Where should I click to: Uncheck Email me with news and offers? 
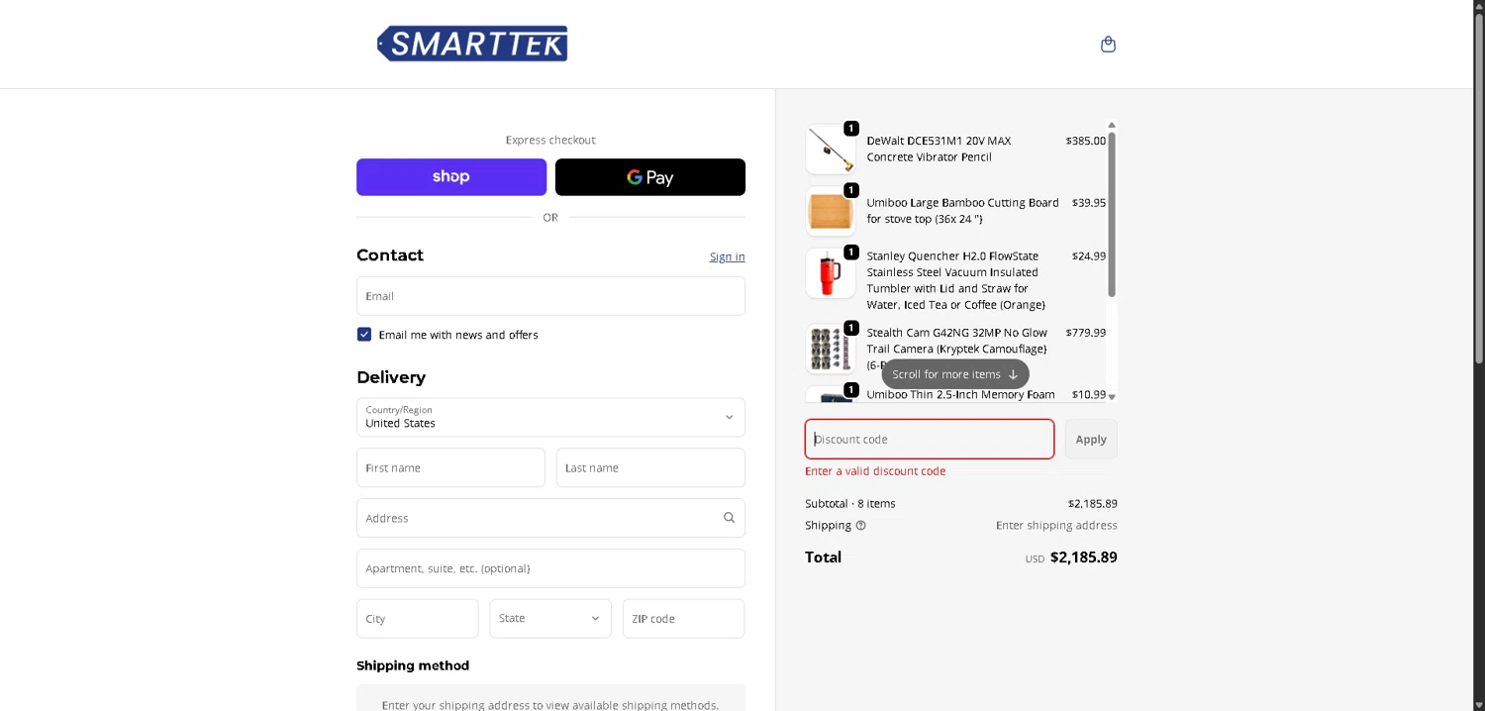(364, 335)
